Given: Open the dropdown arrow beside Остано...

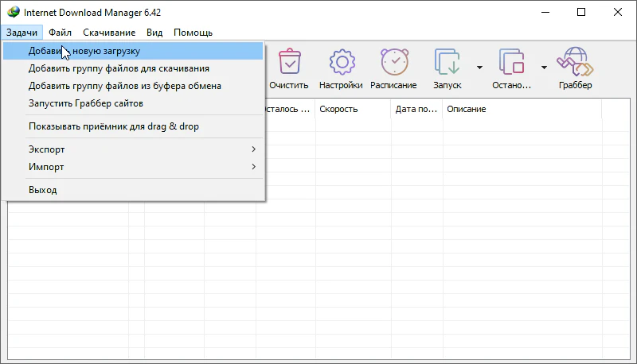Looking at the screenshot, I should coord(544,68).
